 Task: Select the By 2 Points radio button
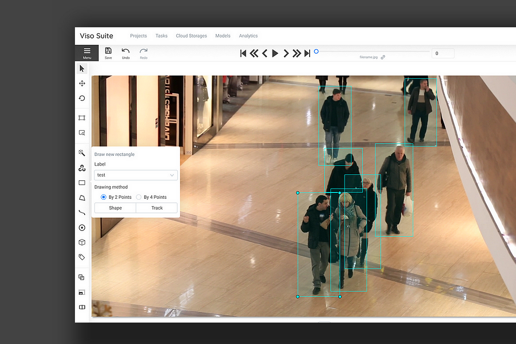[103, 197]
